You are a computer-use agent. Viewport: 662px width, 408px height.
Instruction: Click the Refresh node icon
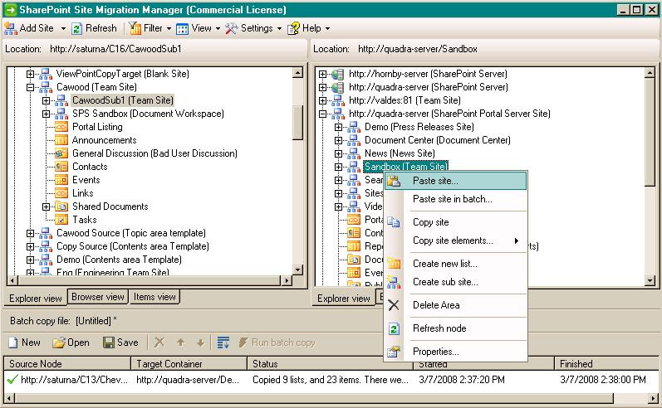[x=394, y=328]
